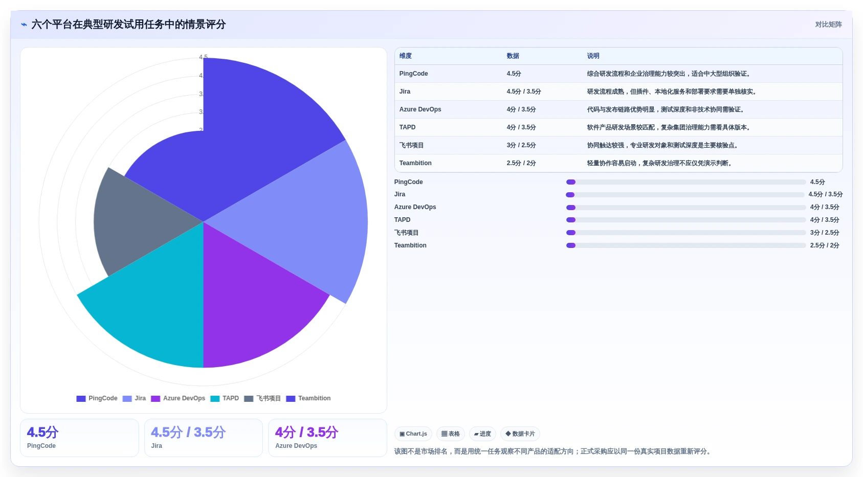Open the Azure DevOps data card
This screenshot has width=863, height=477.
(x=327, y=438)
